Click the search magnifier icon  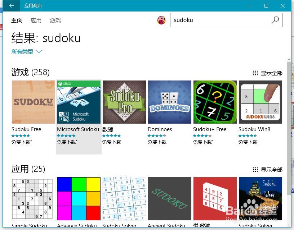pyautogui.click(x=275, y=20)
